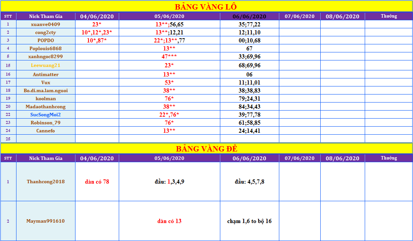The image size is (413, 241).
Task: Select the 'STT' header in the LÔ table
Action: (x=8, y=16)
